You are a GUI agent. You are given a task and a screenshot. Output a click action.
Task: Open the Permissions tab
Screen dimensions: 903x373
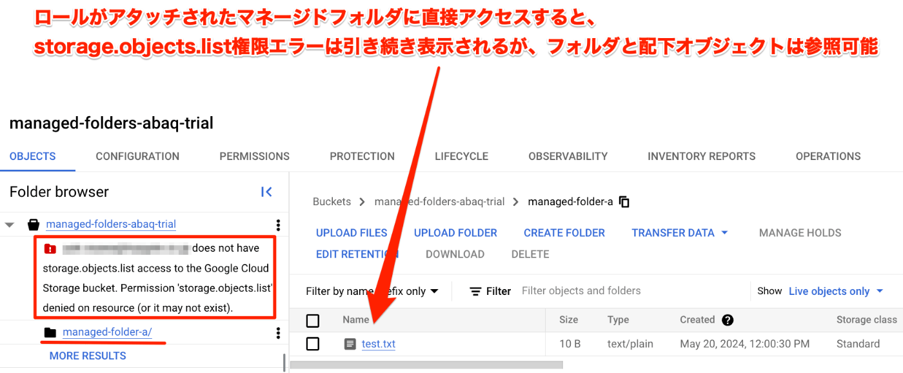tap(254, 156)
